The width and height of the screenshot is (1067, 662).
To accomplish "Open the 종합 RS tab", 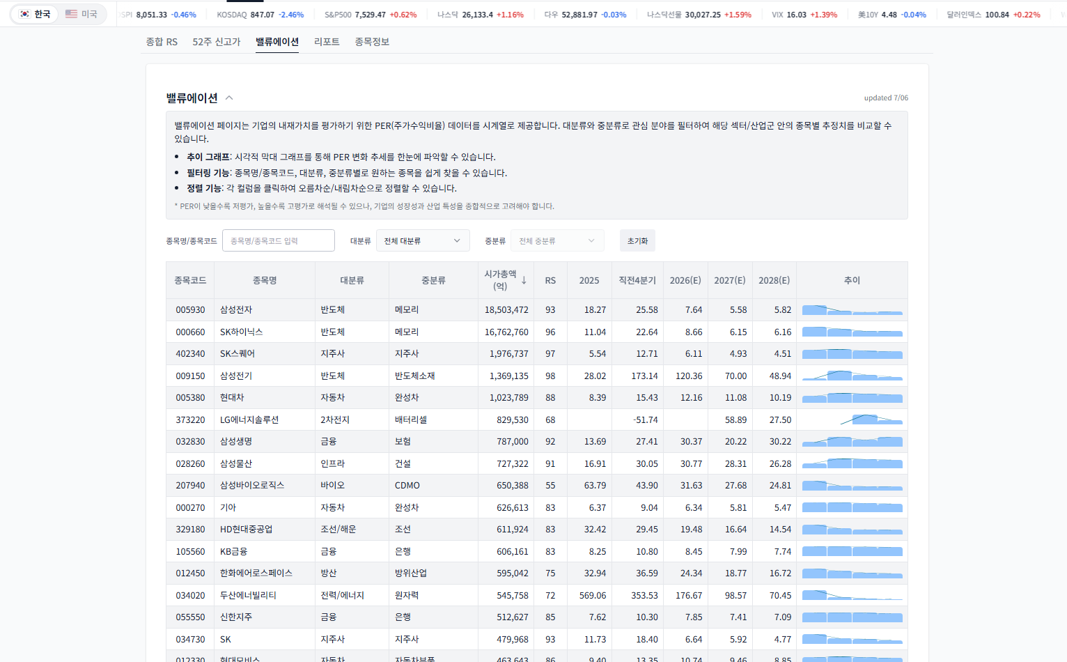I will [162, 42].
